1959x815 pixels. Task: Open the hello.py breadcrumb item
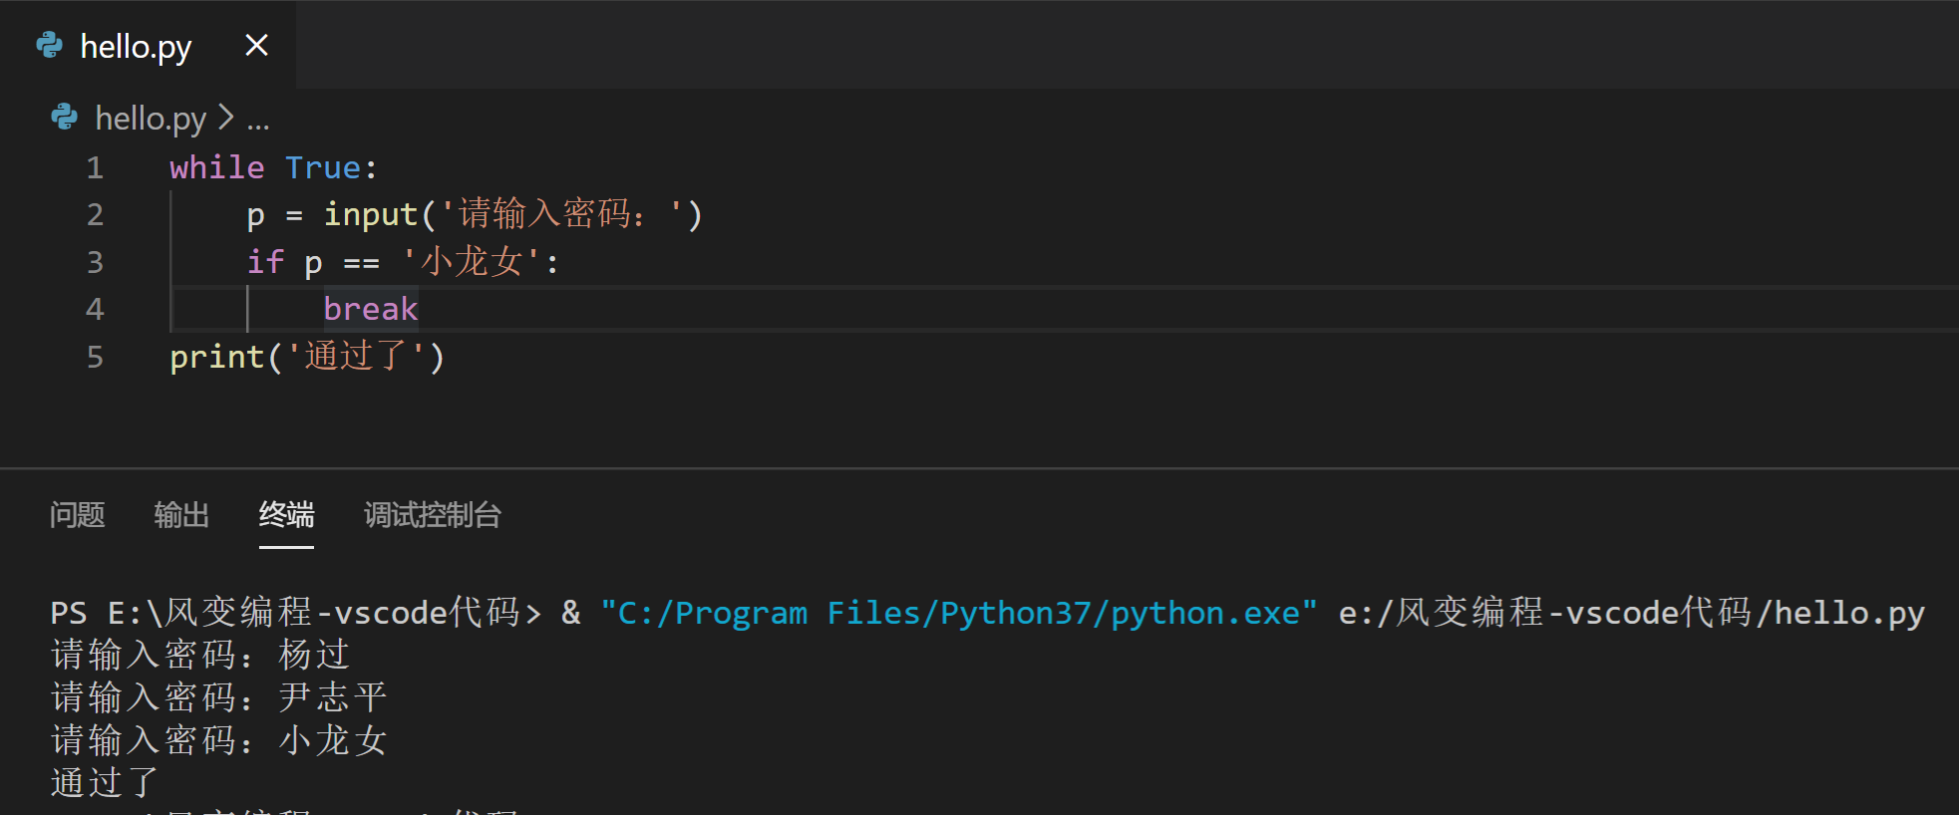(151, 119)
